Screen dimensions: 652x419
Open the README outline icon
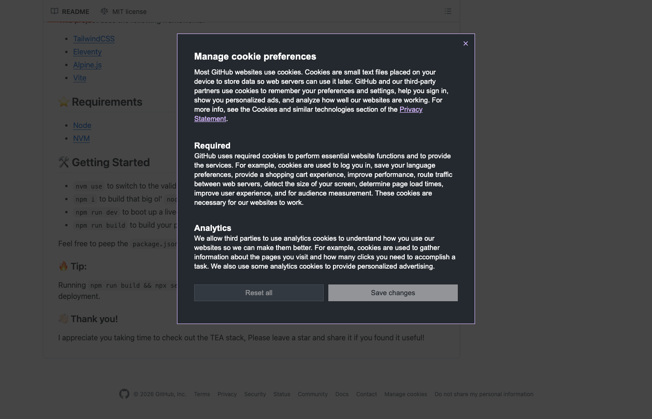point(448,11)
